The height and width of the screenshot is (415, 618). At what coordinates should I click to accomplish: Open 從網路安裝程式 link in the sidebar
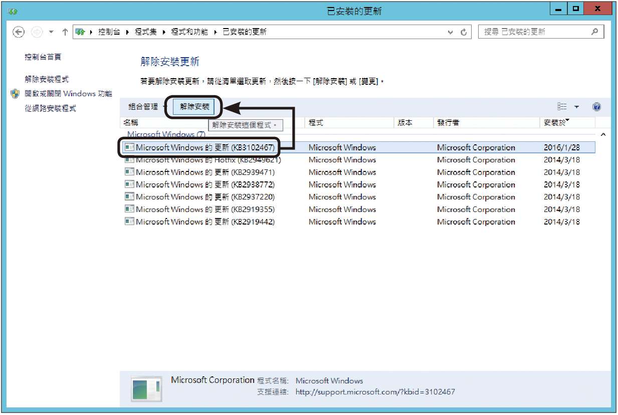pos(50,108)
